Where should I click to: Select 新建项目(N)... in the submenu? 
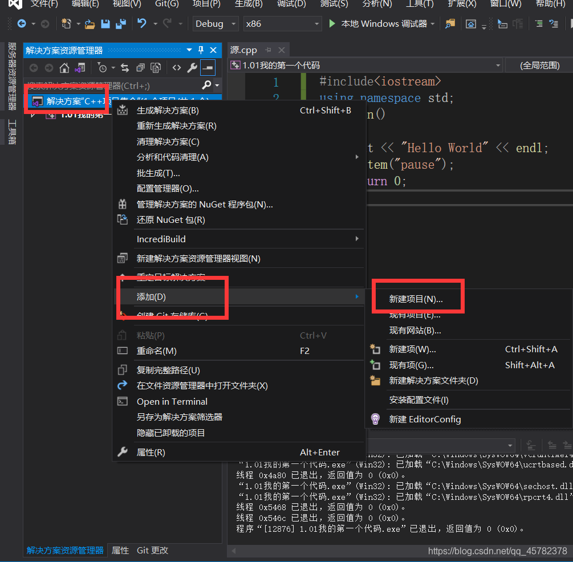click(x=416, y=299)
